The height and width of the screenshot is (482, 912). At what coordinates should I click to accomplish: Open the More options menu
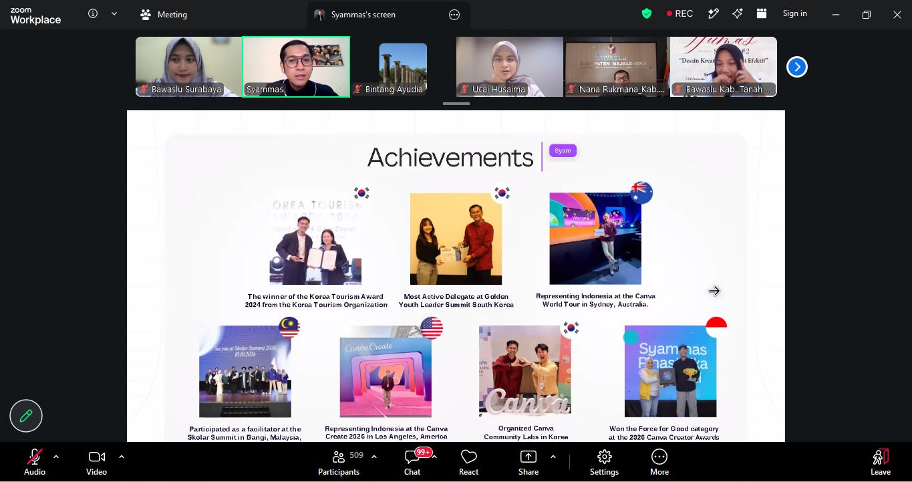point(659,462)
